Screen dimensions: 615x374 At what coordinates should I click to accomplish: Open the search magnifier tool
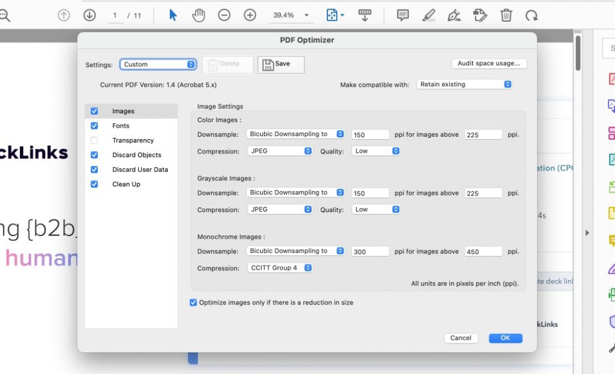[3, 15]
